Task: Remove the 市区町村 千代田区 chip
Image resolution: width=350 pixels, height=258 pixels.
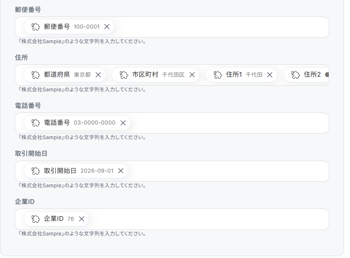Action: point(192,75)
